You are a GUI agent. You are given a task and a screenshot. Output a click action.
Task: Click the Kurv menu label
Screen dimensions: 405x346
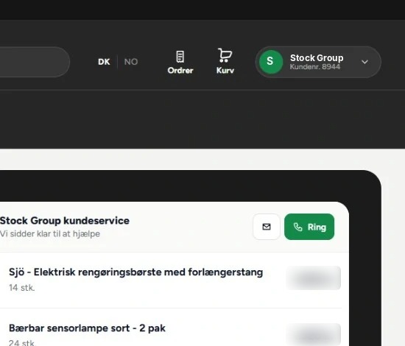coord(225,71)
